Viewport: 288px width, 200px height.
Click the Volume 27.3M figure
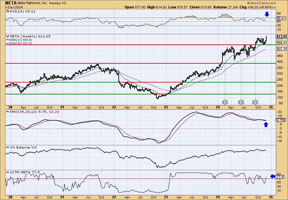tap(225, 7)
